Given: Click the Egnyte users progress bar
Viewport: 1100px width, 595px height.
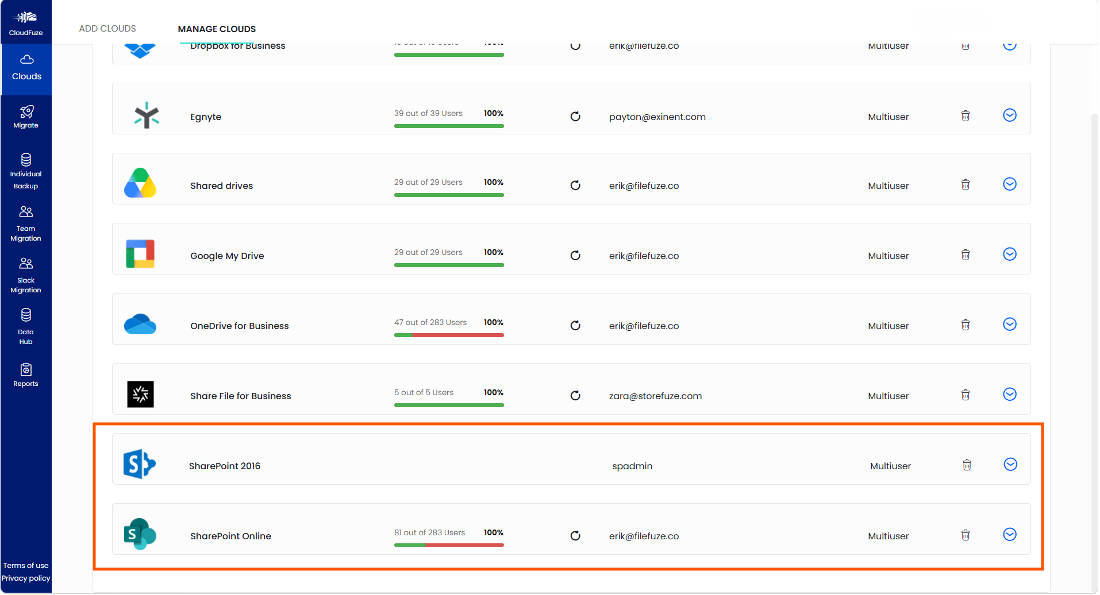Looking at the screenshot, I should (449, 126).
